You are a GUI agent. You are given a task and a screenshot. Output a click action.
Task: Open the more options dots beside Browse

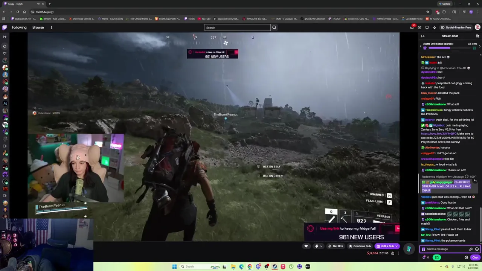(51, 27)
